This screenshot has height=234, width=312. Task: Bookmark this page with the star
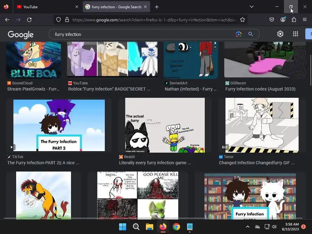242,20
